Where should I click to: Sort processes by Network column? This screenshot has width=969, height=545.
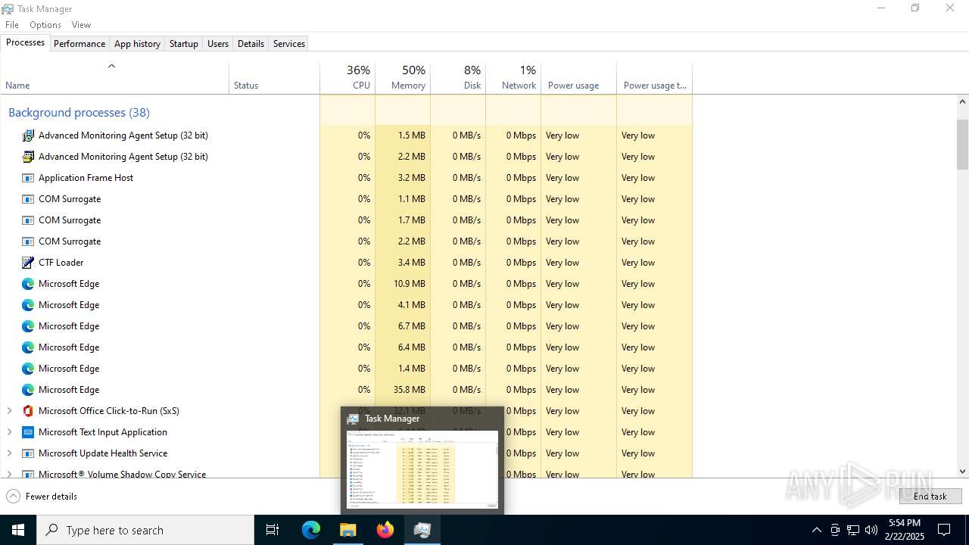pos(513,77)
